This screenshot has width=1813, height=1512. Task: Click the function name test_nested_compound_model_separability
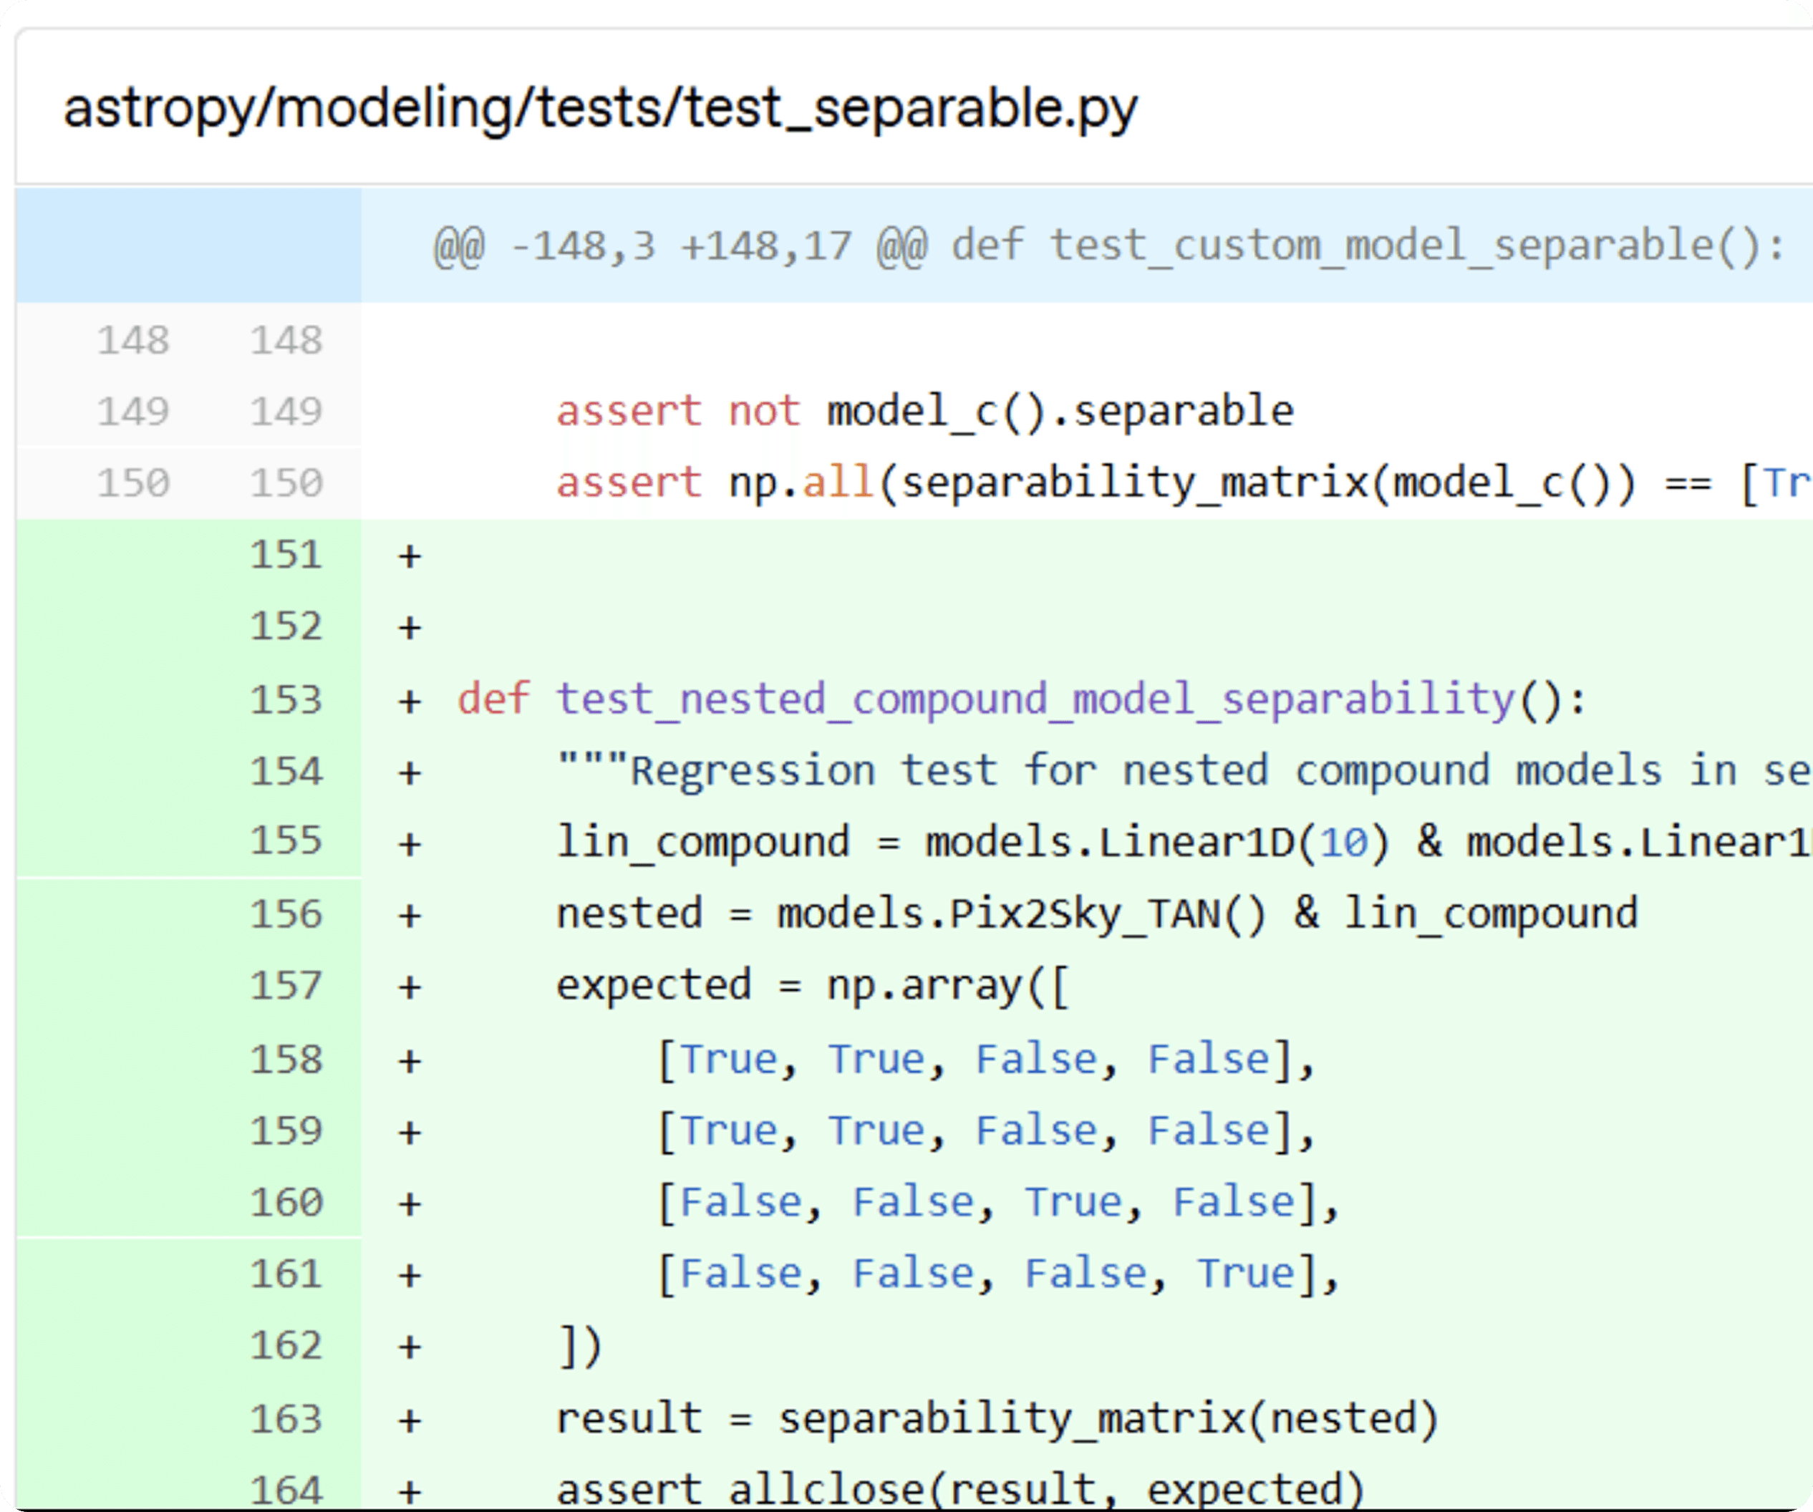coord(1035,698)
